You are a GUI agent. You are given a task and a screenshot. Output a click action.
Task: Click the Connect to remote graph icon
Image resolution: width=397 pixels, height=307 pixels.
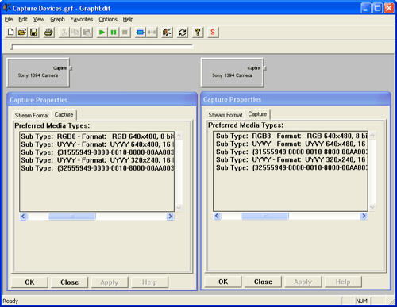167,33
